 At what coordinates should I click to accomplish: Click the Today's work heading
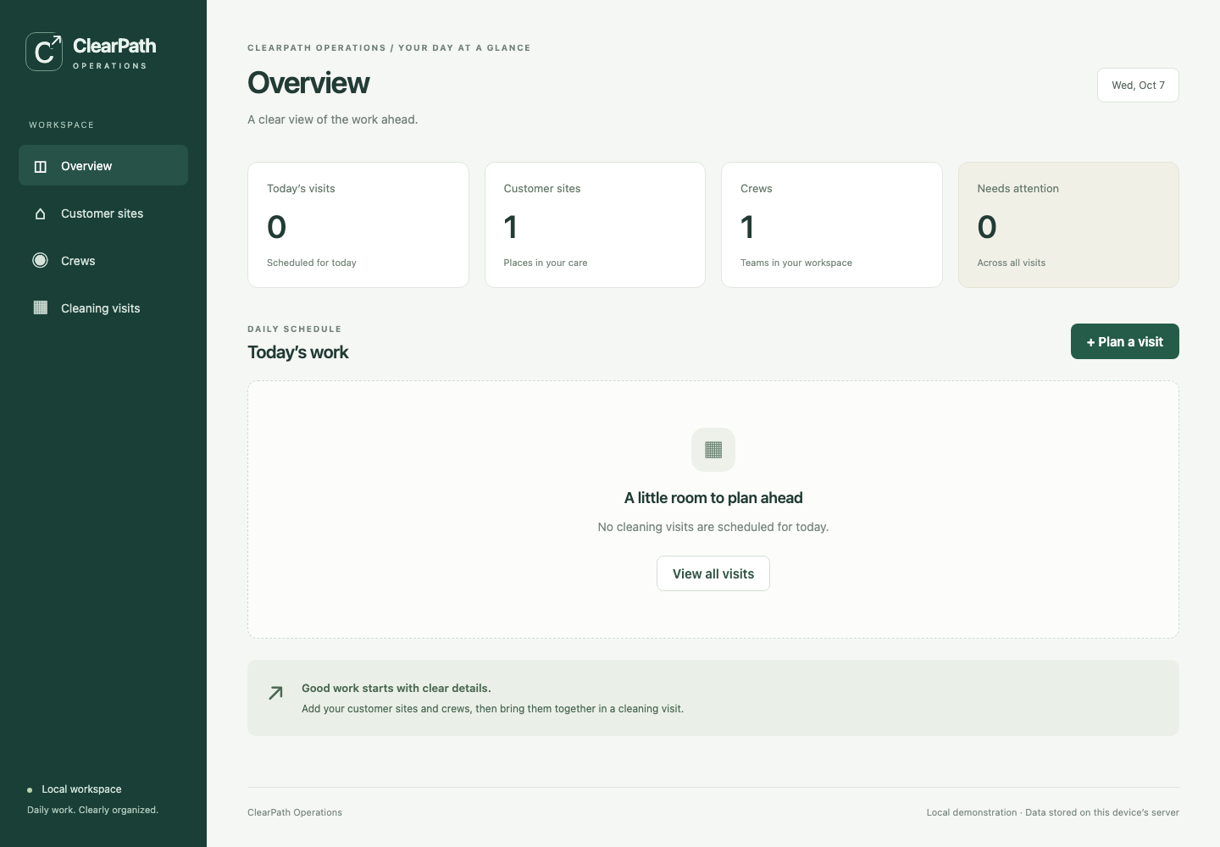(298, 352)
